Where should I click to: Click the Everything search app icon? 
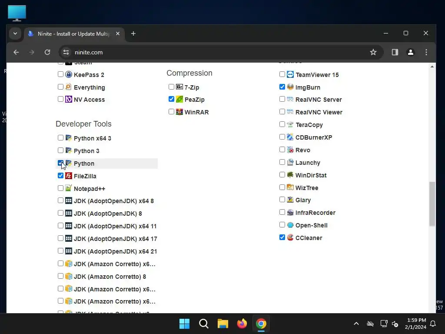coord(68,87)
